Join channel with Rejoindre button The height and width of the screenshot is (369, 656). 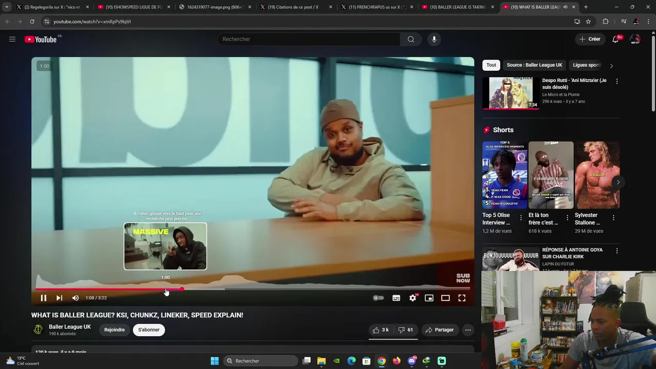114,330
